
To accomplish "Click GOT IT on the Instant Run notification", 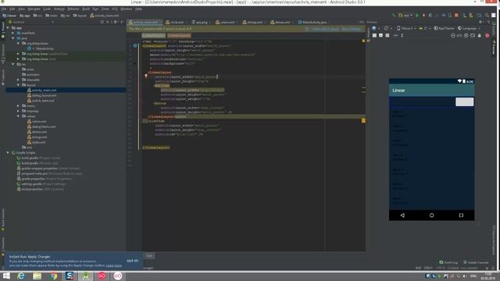I will (x=132, y=261).
